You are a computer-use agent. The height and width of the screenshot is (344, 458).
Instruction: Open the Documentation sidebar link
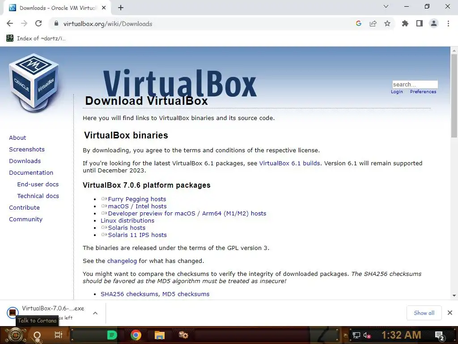31,172
